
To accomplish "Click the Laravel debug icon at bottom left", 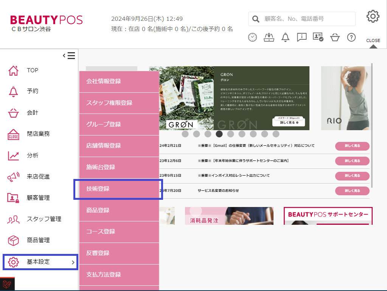I will click(7, 284).
